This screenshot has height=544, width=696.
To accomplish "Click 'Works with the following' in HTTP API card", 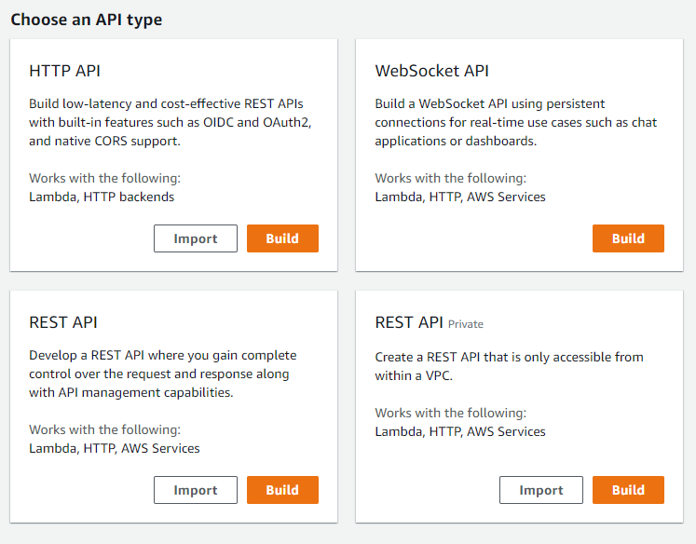I will [104, 178].
